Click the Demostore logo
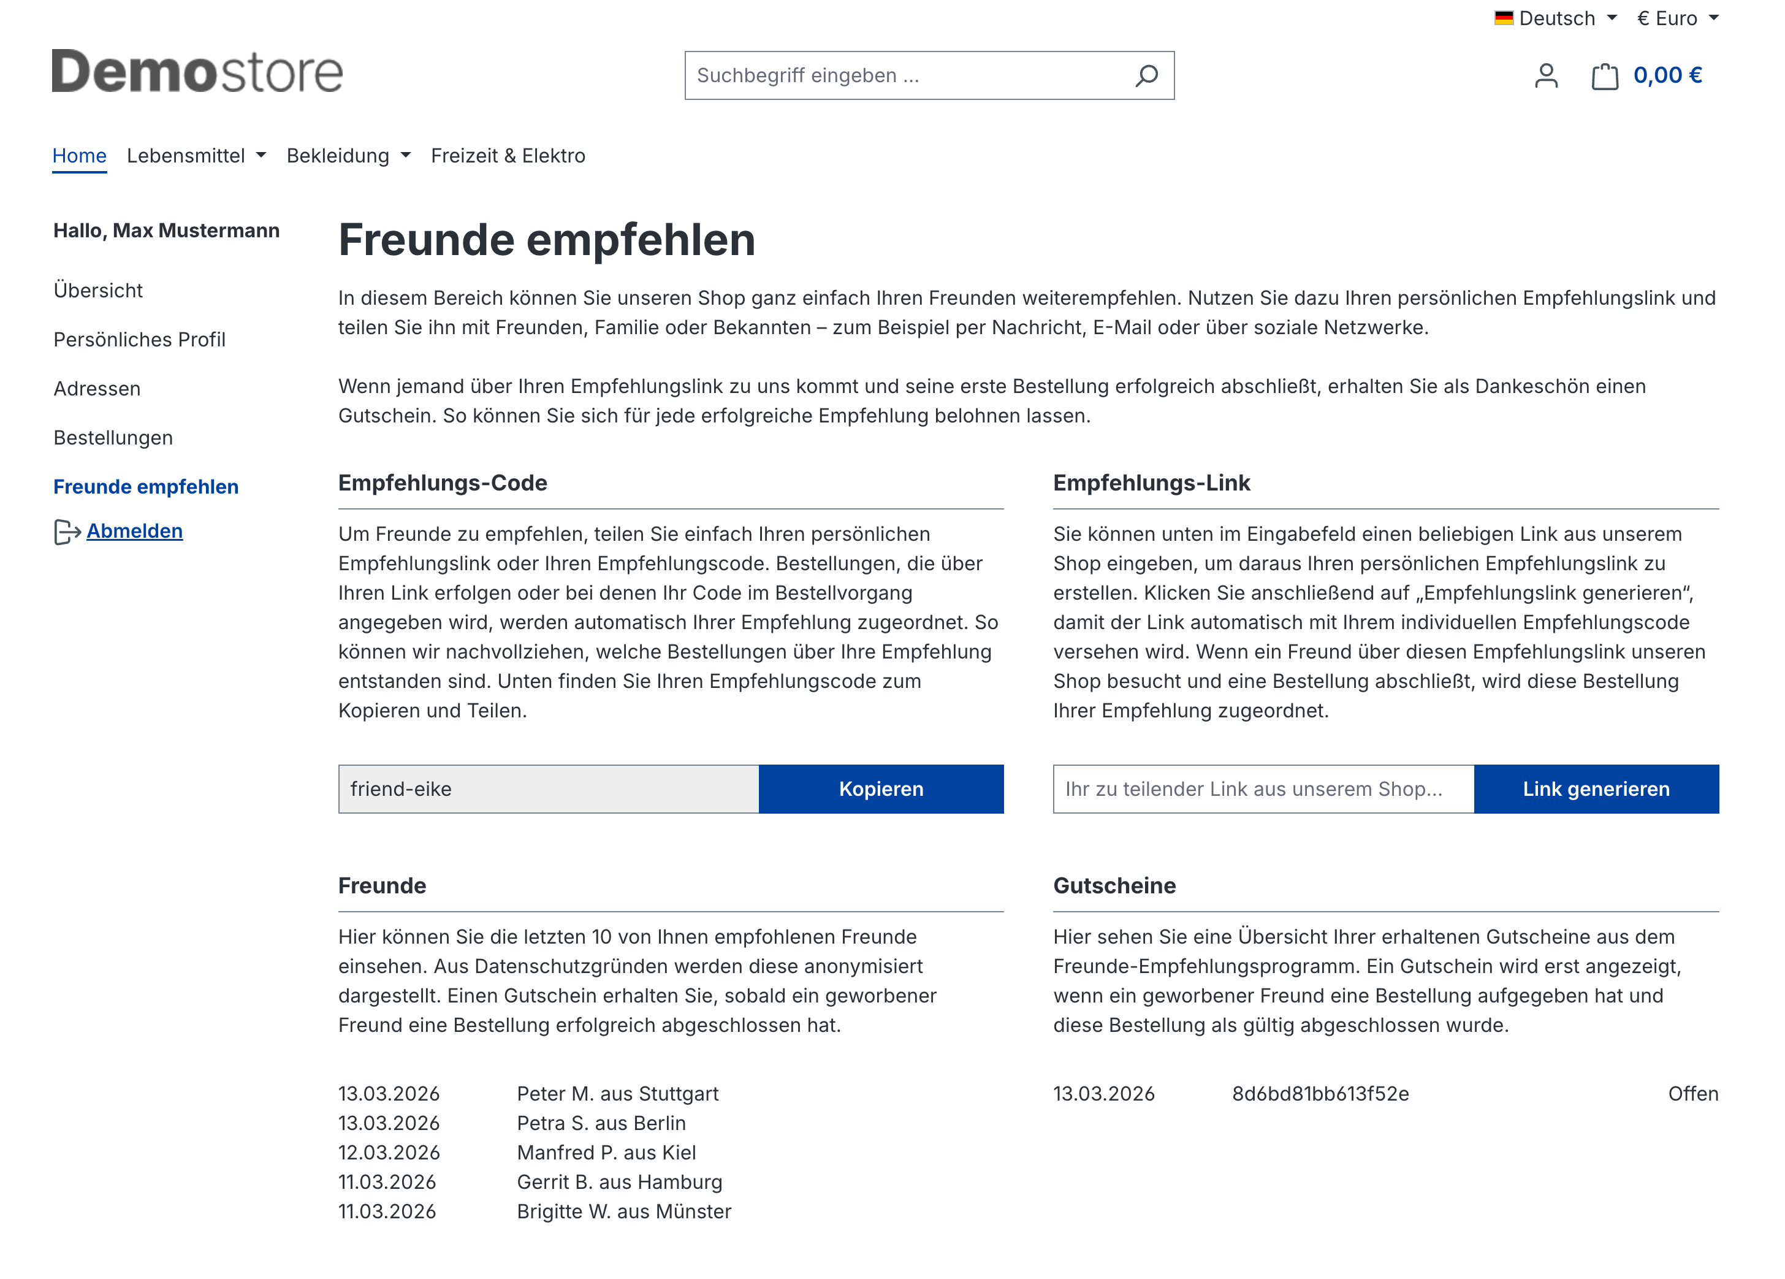 click(197, 72)
